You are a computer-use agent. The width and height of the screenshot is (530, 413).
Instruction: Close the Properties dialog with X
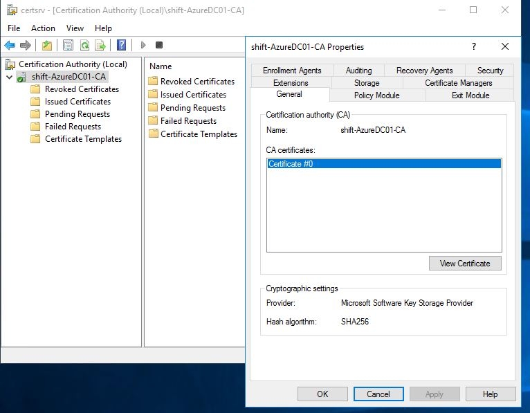click(x=505, y=46)
